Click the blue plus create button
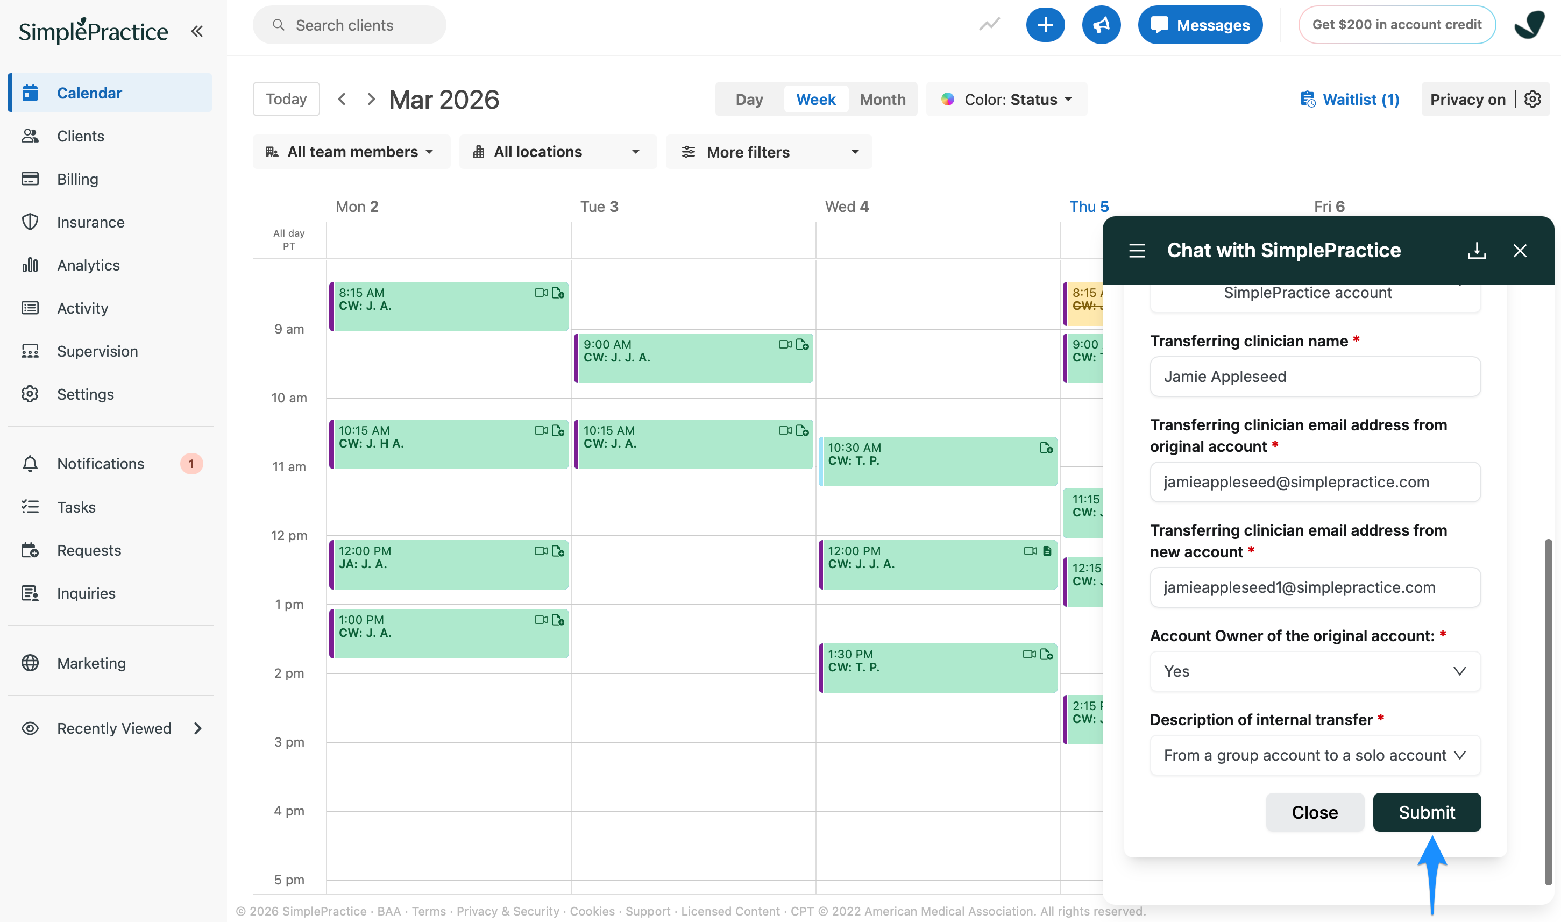1561x922 pixels. (1045, 25)
